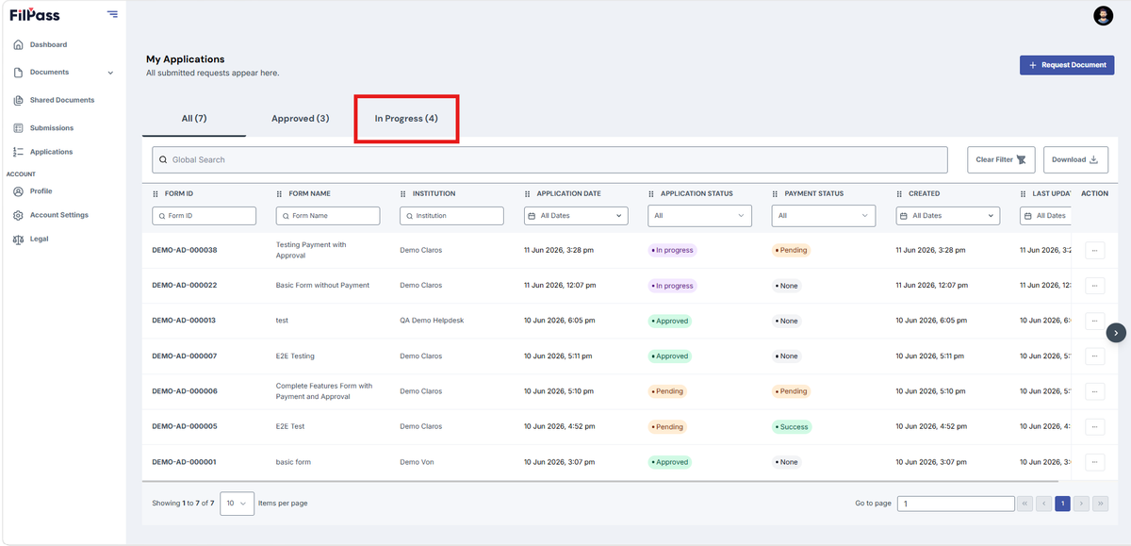Click the Download button
The width and height of the screenshot is (1131, 546).
click(1075, 159)
